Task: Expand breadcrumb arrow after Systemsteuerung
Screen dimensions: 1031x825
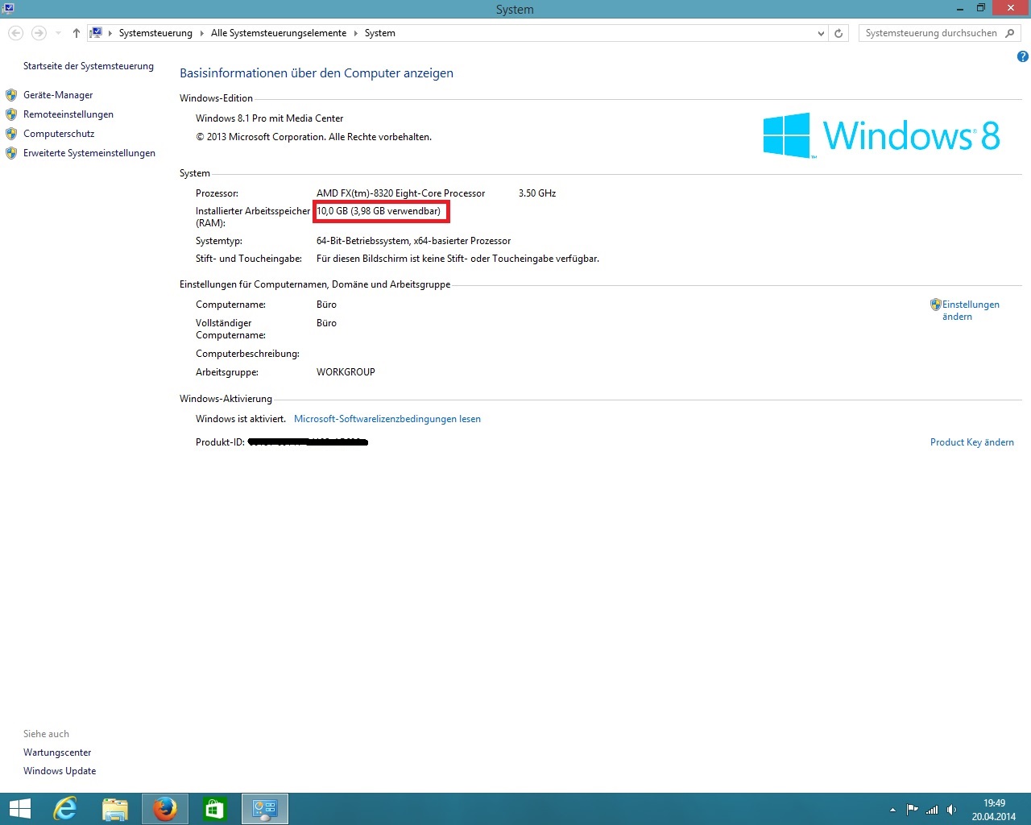Action: (202, 33)
